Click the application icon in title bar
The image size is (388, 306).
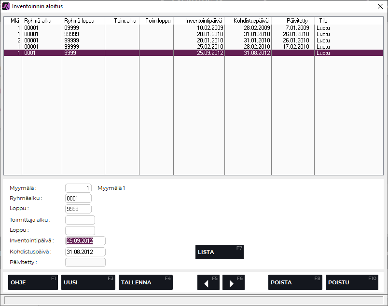(x=6, y=6)
